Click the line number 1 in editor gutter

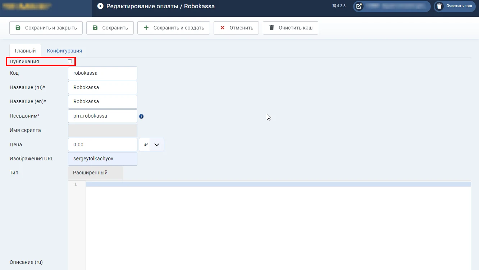tap(76, 184)
